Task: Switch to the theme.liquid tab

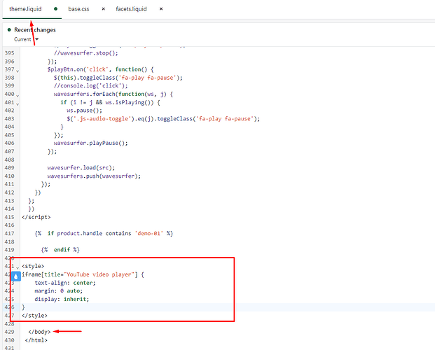Action: (26, 9)
